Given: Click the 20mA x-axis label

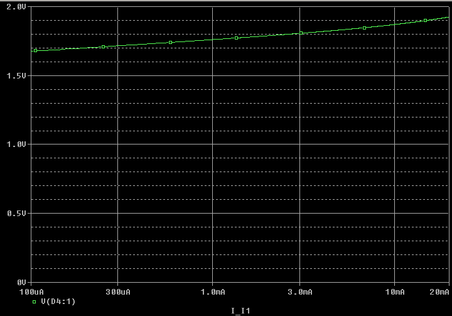Looking at the screenshot, I should click(439, 292).
